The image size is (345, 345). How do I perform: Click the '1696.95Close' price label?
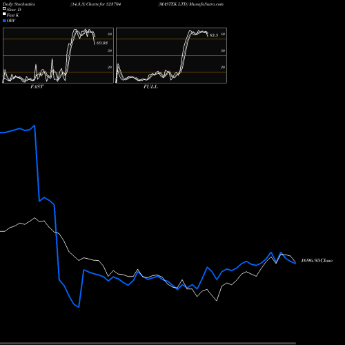tap(317, 261)
